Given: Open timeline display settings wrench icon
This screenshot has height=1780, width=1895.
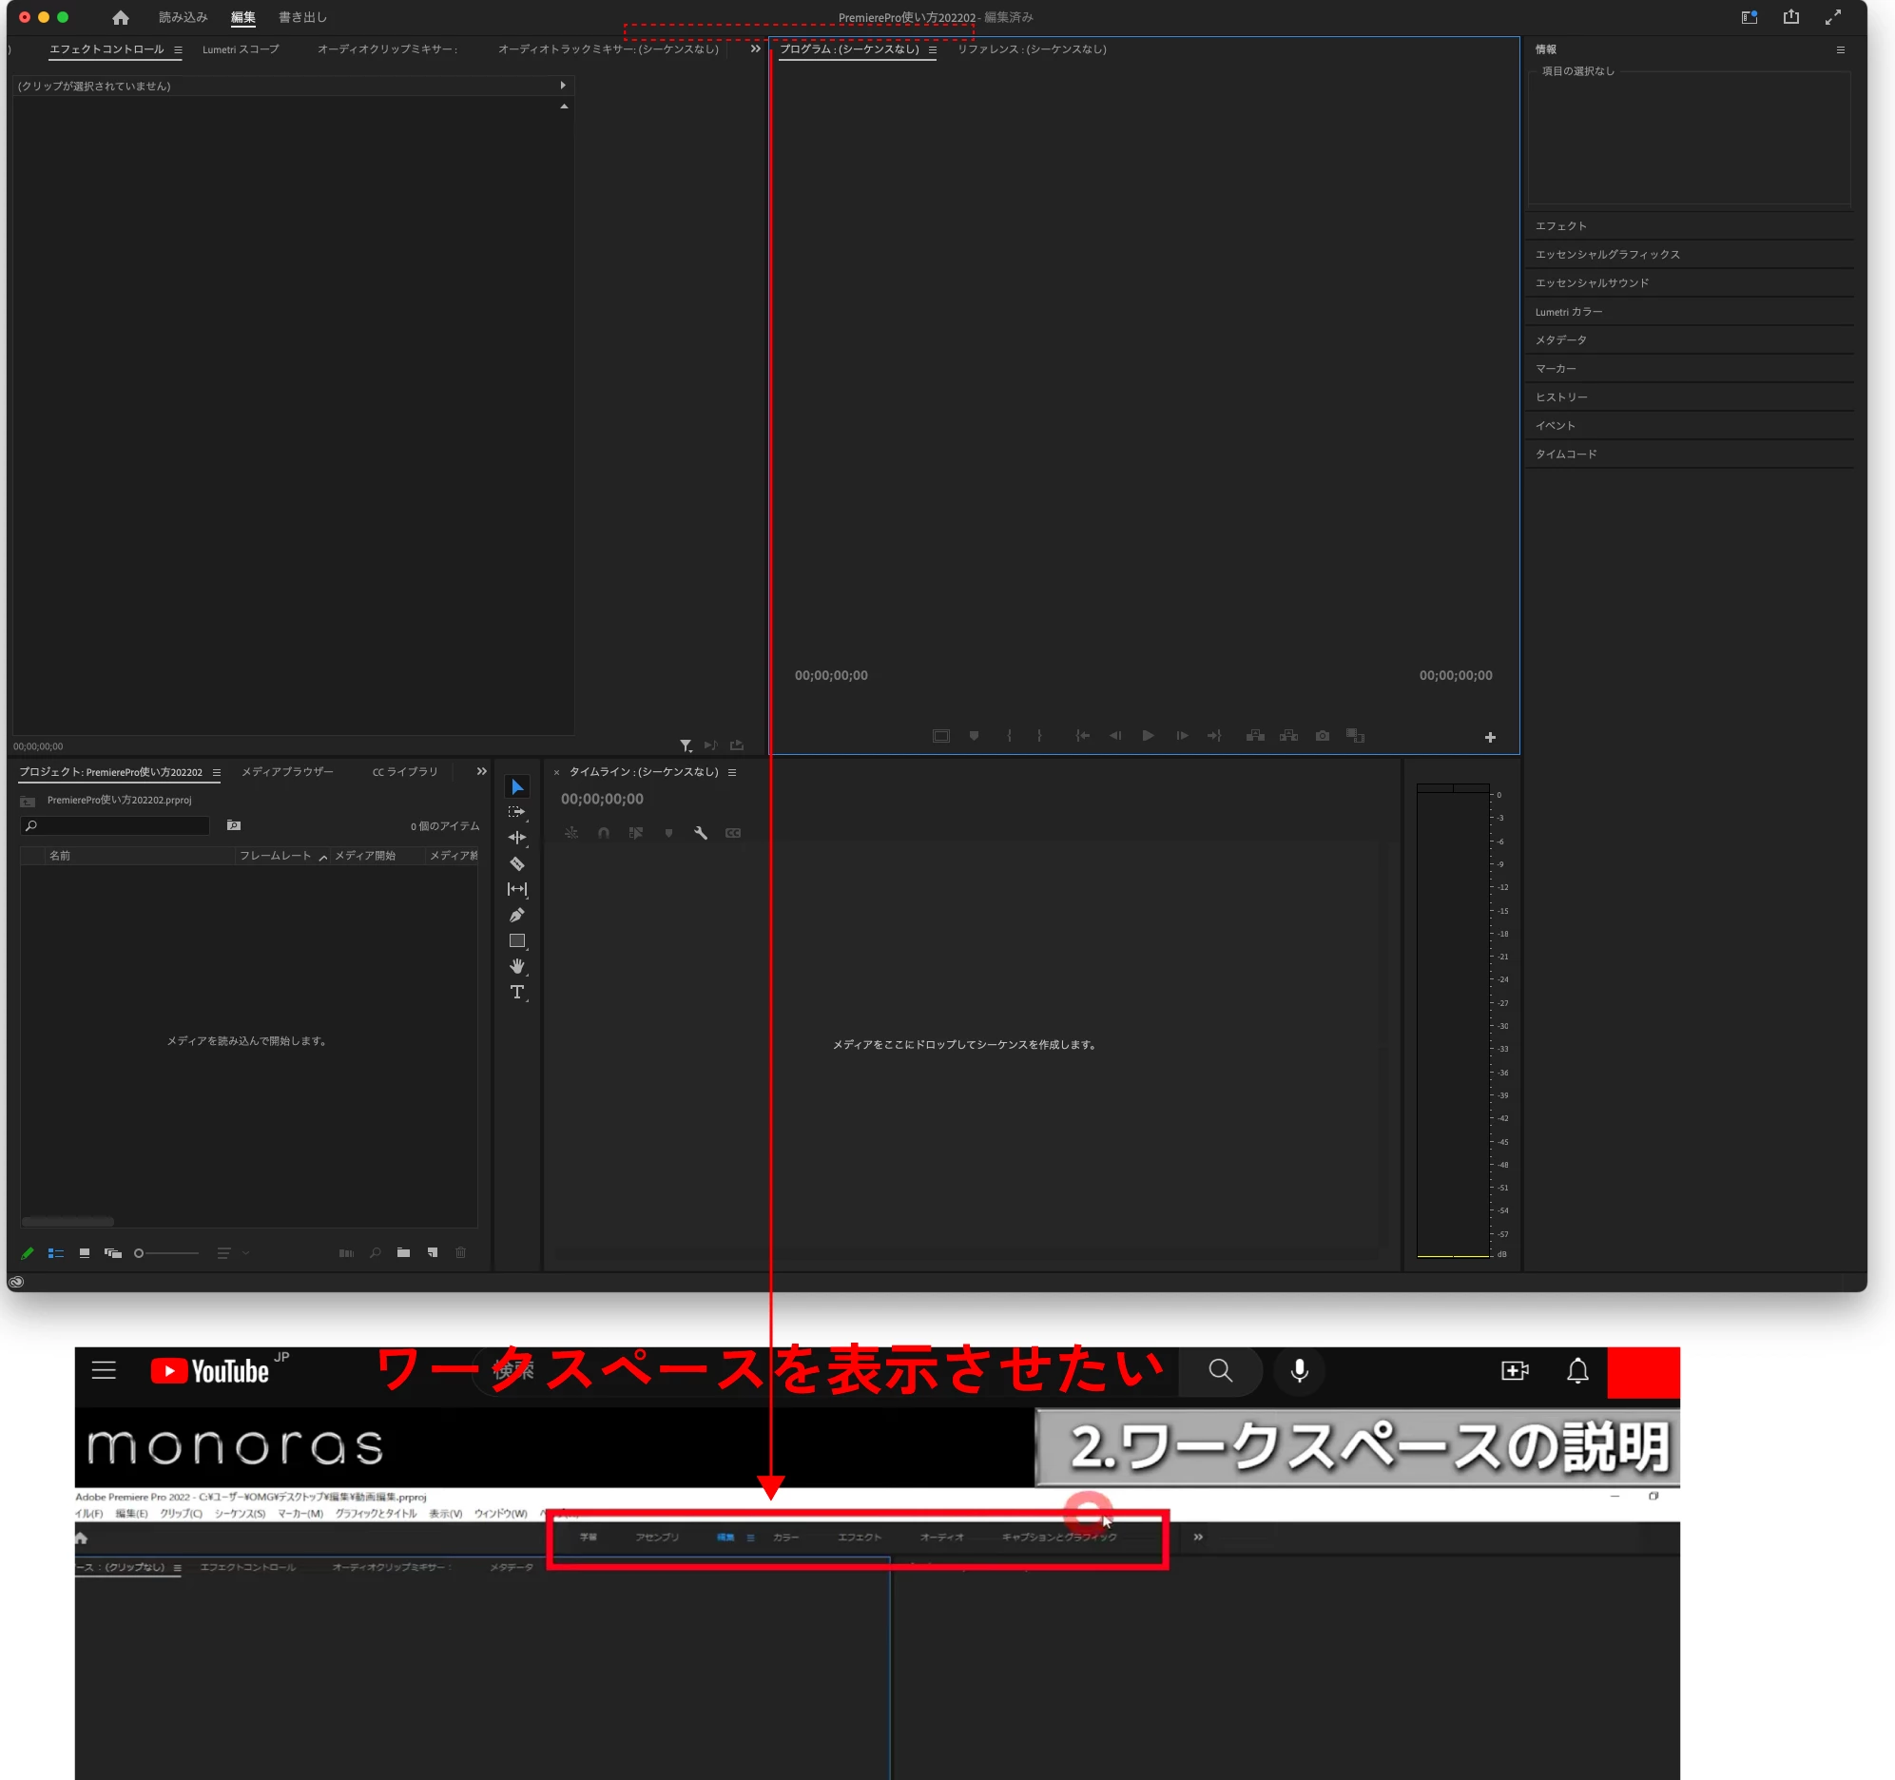Looking at the screenshot, I should pos(701,833).
